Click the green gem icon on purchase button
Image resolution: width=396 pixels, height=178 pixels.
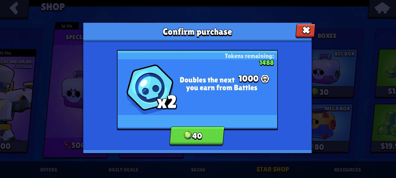[188, 135]
